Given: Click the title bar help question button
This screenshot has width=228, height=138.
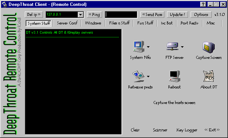Looking at the screenshot, I should (203, 4).
